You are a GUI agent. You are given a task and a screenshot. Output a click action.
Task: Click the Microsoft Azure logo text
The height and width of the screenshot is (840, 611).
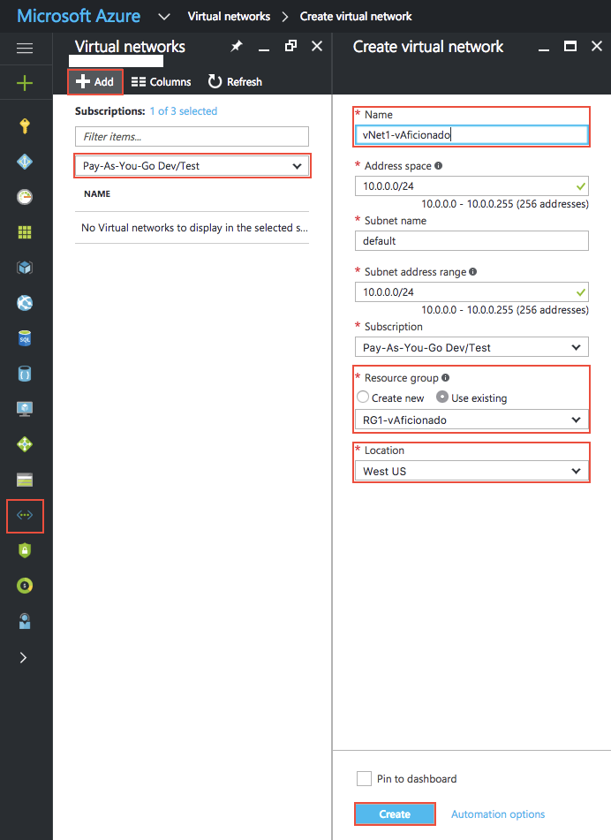[x=79, y=16]
